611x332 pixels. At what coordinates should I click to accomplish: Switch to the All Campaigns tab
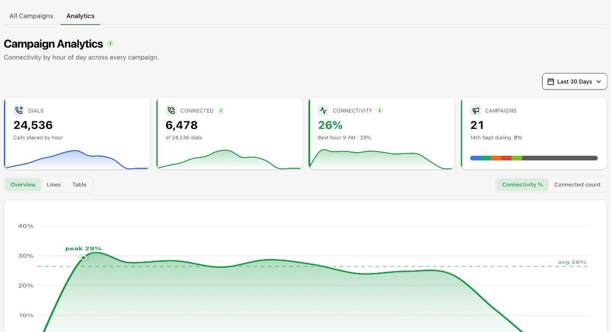(x=31, y=16)
